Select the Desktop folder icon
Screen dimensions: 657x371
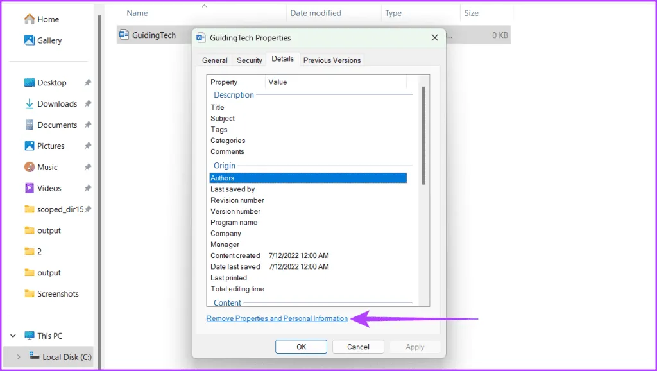[30, 83]
